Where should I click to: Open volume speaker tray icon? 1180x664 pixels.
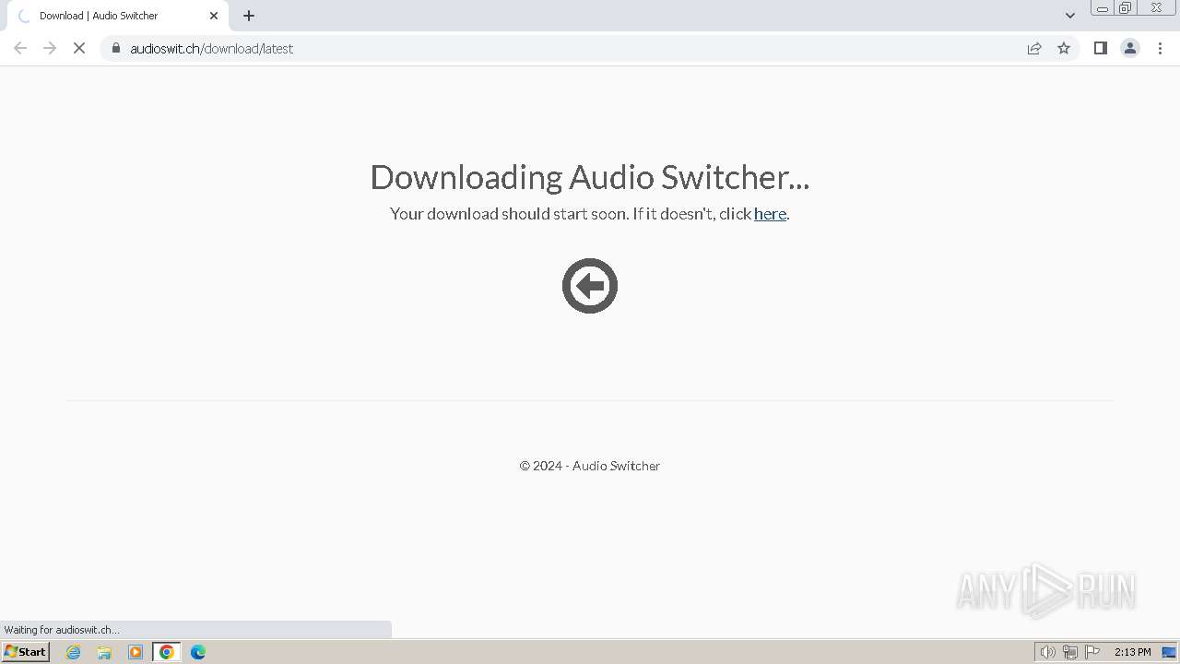(1048, 652)
